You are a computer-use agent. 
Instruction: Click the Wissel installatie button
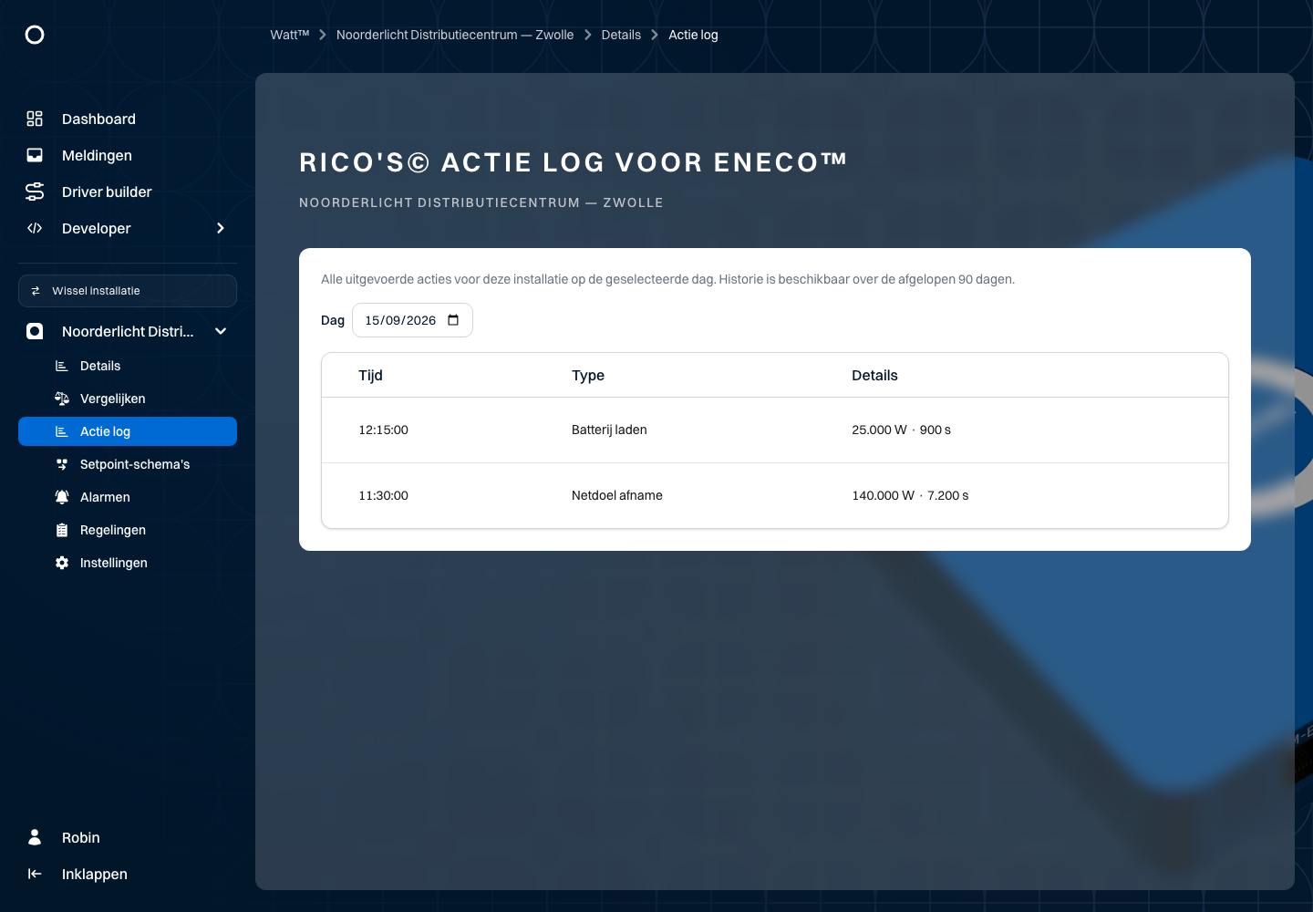(x=128, y=291)
